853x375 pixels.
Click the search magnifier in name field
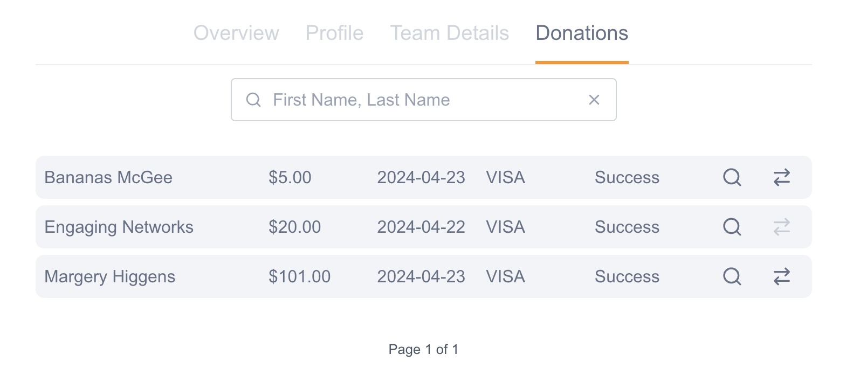click(x=253, y=100)
